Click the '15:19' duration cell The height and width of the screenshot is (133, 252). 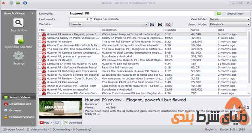[168, 57]
